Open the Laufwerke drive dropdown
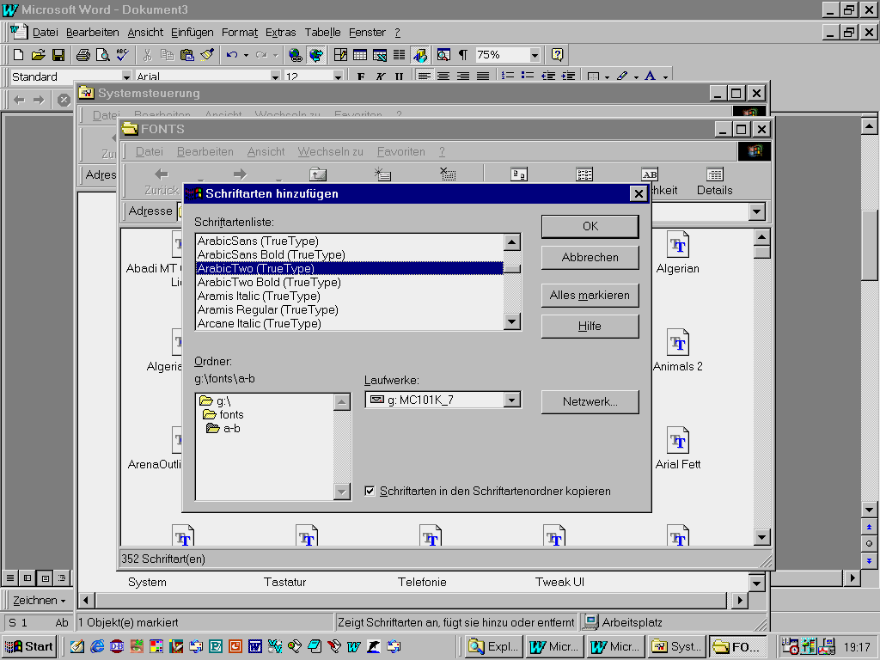This screenshot has height=660, width=880. coord(511,400)
